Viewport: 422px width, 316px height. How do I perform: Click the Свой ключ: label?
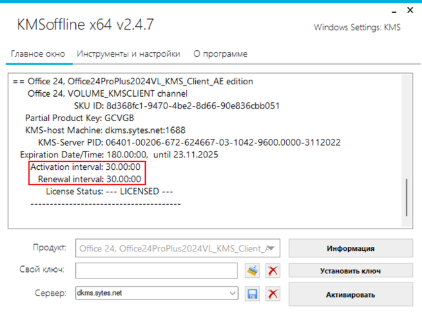click(42, 269)
